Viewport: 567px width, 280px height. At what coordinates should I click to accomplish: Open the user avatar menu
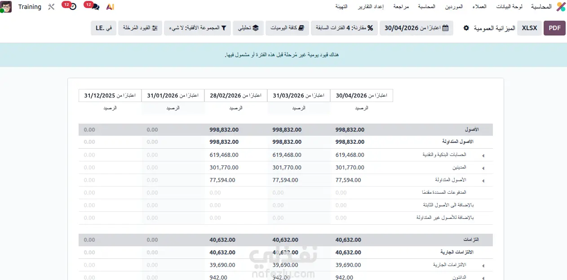(6, 7)
